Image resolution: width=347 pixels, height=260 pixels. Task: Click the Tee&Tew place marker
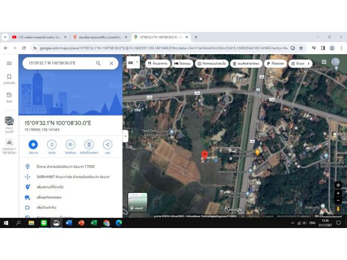coord(172,132)
